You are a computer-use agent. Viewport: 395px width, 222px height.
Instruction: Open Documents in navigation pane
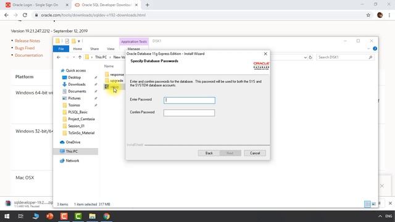point(77,91)
